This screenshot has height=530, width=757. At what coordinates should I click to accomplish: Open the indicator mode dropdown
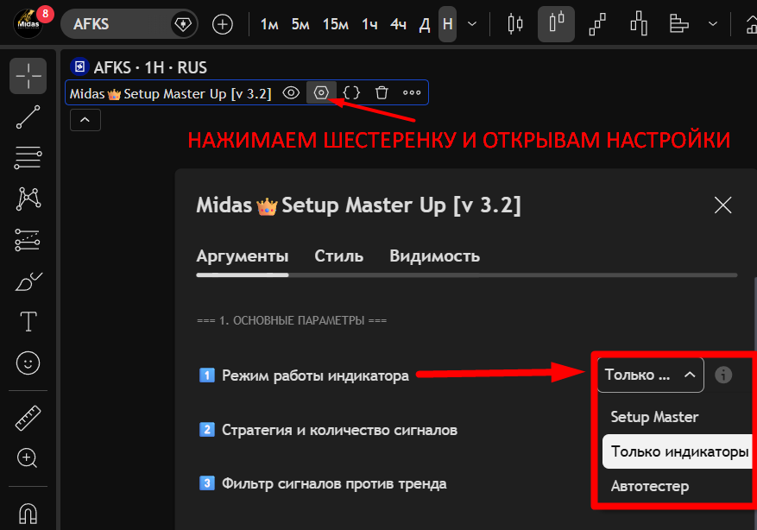[650, 375]
